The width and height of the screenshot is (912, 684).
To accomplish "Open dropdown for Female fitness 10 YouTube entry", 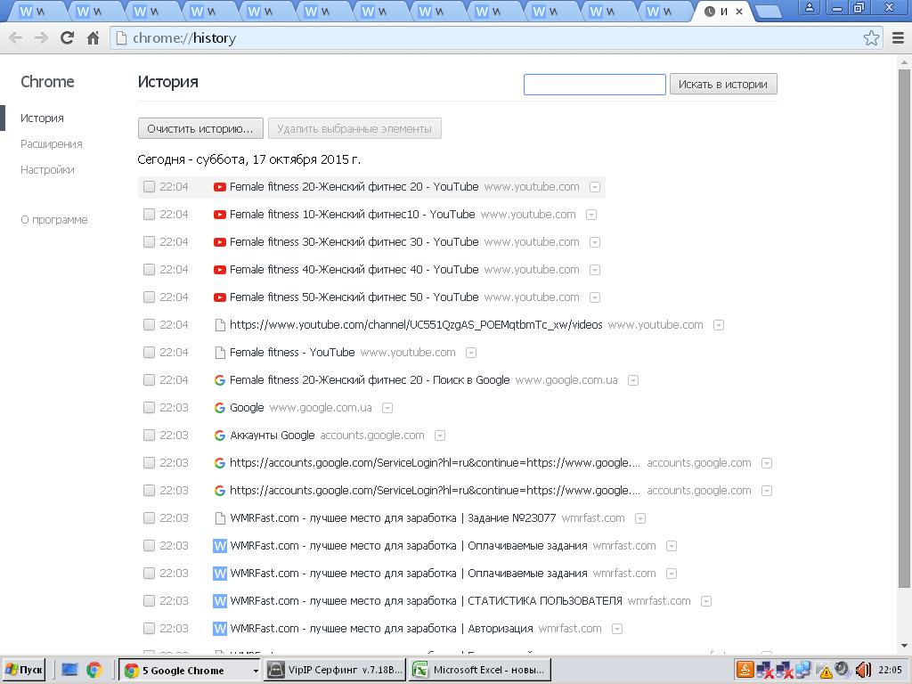I will click(591, 216).
